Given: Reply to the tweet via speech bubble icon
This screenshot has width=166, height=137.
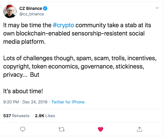Looking at the screenshot, I should point(22,129).
